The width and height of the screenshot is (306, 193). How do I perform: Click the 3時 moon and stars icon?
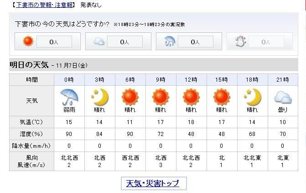(x=100, y=97)
